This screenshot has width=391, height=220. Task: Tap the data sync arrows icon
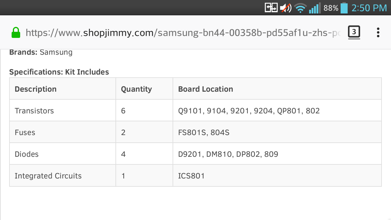[x=271, y=8]
